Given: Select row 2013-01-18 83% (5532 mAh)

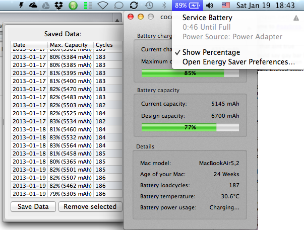Looking at the screenshot, I should (x=67, y=137).
